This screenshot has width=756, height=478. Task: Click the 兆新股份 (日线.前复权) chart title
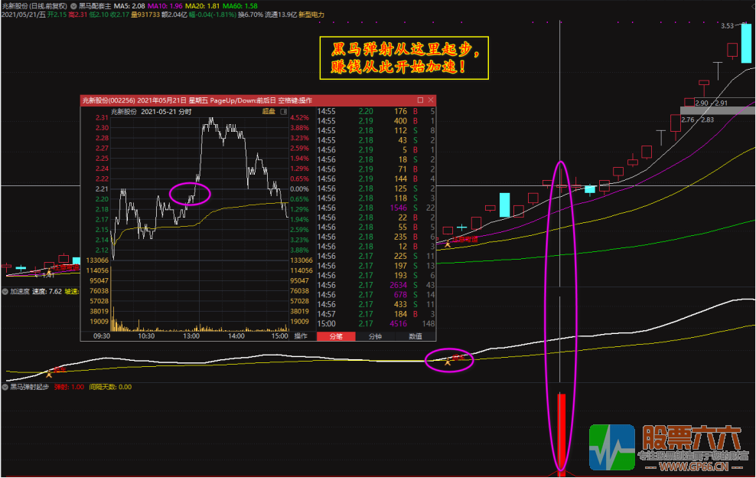click(33, 5)
